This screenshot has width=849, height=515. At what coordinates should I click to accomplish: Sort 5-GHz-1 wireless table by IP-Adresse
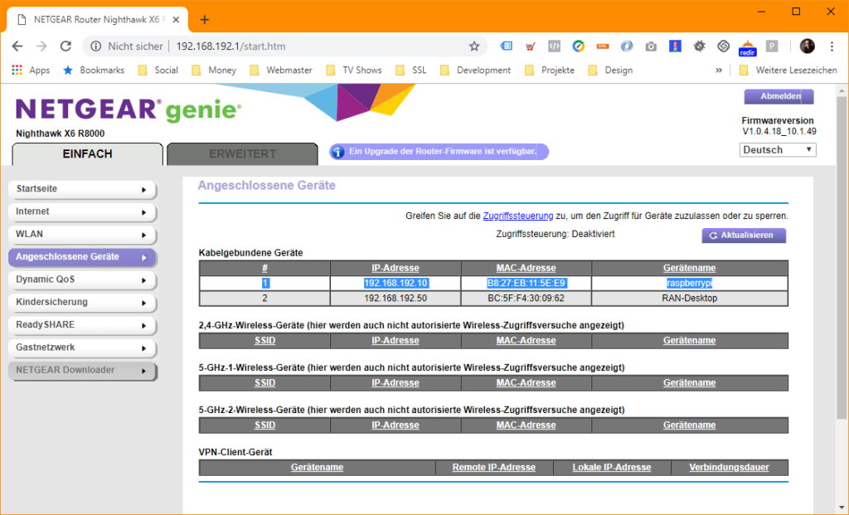395,383
